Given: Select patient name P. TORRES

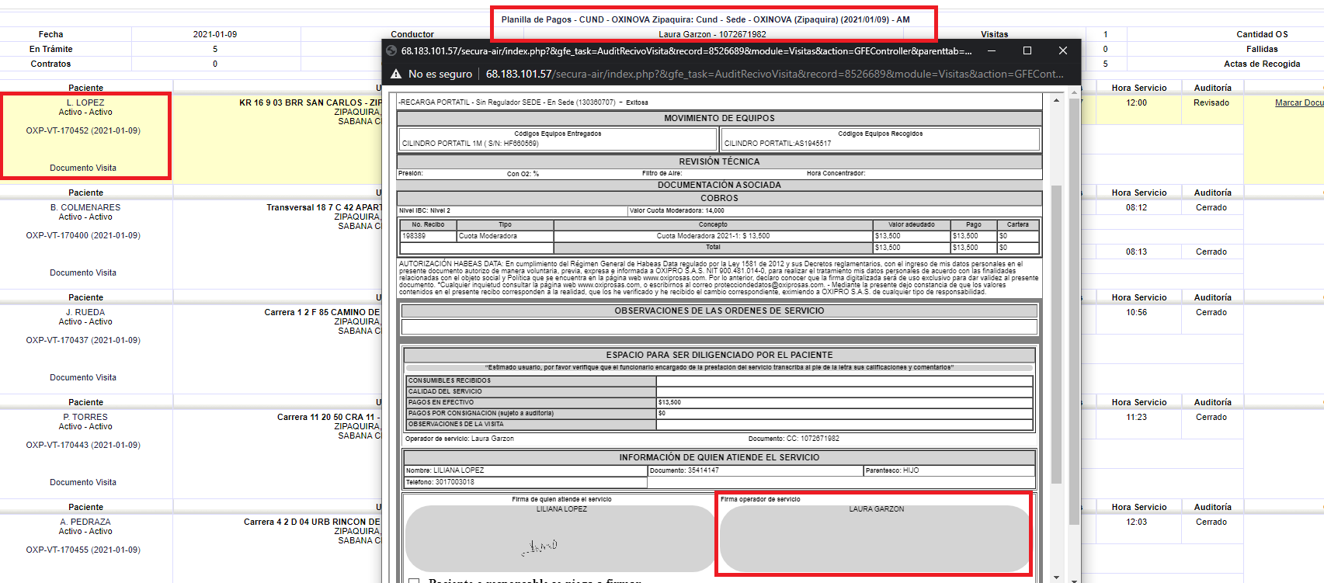Looking at the screenshot, I should 85,417.
